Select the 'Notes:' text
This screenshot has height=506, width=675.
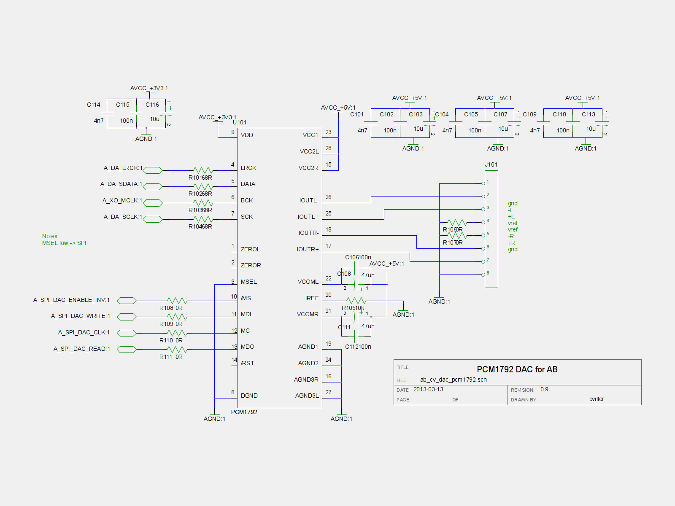tap(50, 236)
